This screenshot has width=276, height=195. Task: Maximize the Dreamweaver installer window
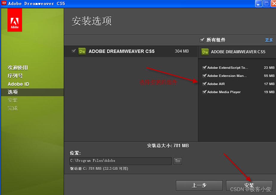(x=266, y=4)
